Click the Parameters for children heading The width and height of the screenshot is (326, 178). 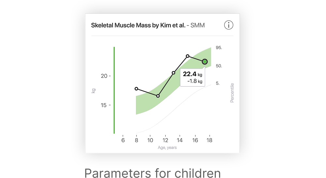[x=152, y=173]
